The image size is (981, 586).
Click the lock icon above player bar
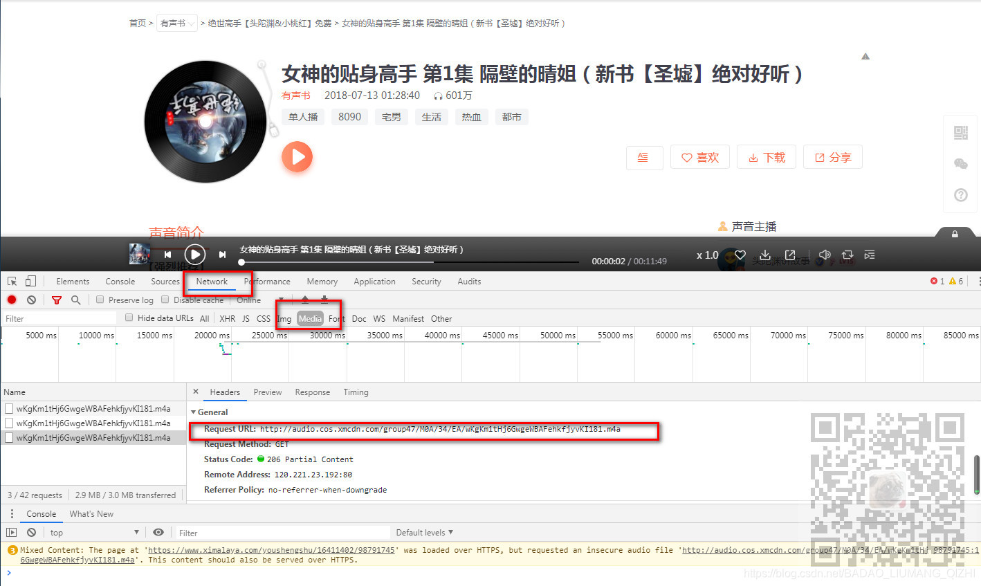click(x=955, y=234)
